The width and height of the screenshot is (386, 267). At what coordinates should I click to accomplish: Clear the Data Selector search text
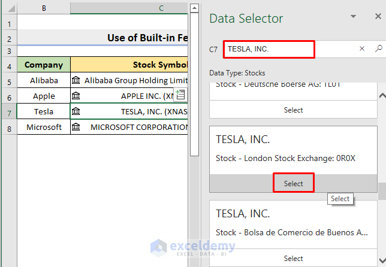click(x=362, y=49)
